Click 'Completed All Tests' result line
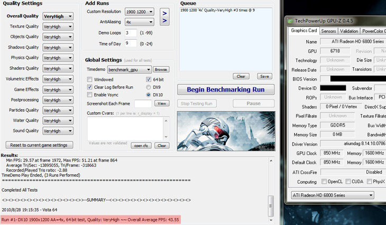The width and height of the screenshot is (386, 225). (20, 190)
